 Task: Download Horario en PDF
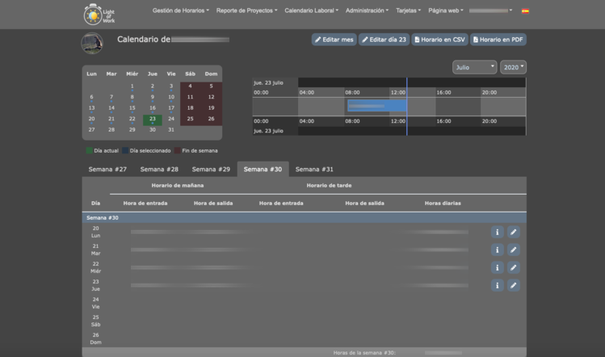(x=498, y=40)
